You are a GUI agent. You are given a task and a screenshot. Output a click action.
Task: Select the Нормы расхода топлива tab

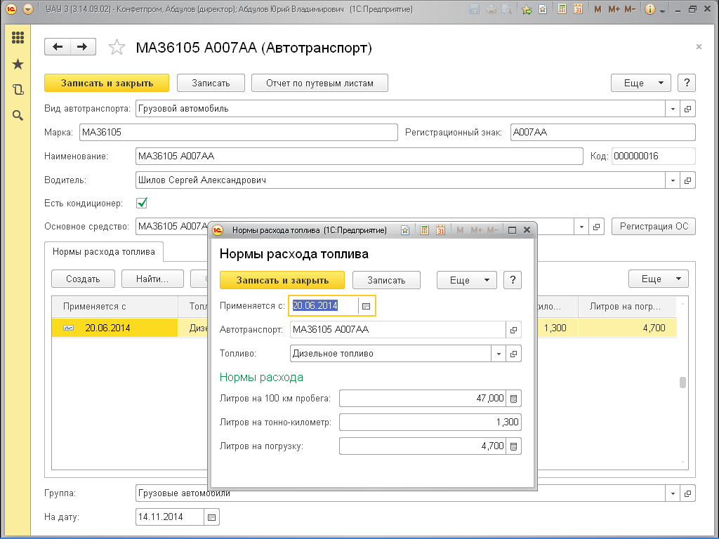pyautogui.click(x=104, y=251)
